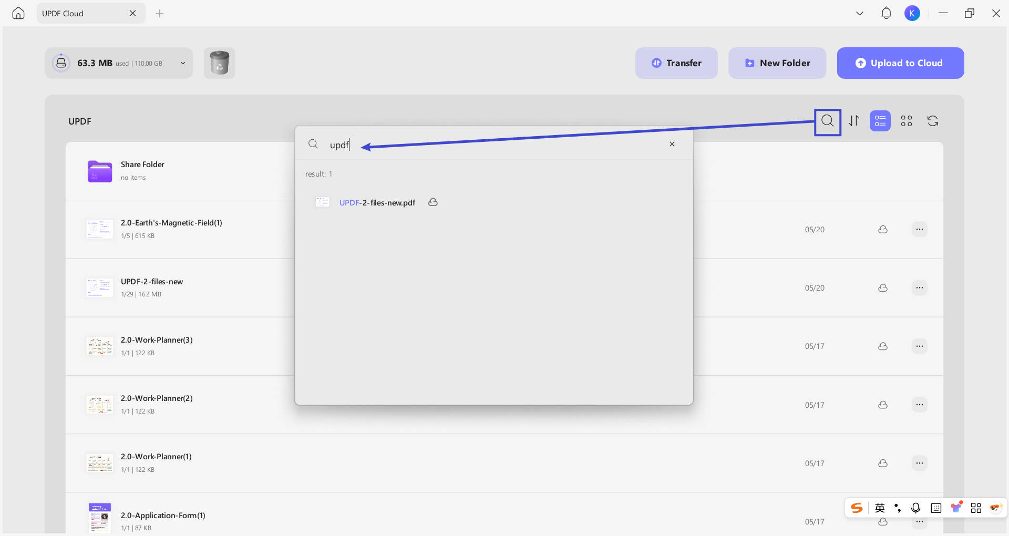Click the New Folder button

pos(777,63)
